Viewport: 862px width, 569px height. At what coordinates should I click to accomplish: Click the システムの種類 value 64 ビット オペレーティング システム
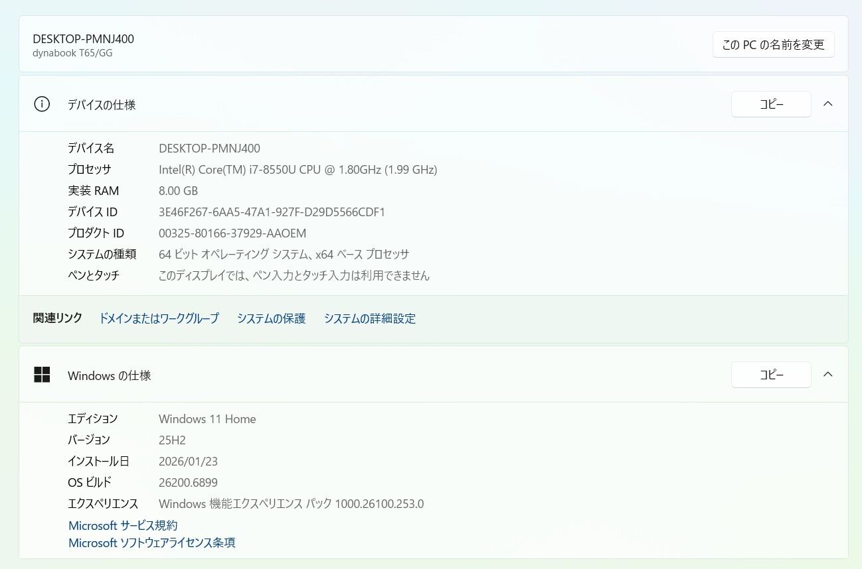point(284,254)
